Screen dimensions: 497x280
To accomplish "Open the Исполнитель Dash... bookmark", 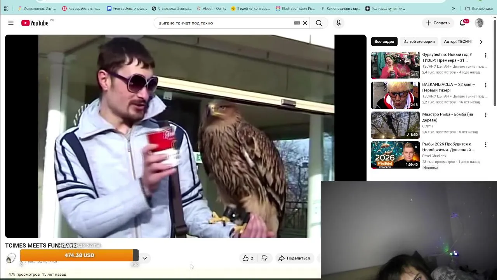I will [x=36, y=8].
